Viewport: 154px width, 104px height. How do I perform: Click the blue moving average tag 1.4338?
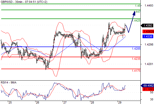pyautogui.click(x=148, y=36)
